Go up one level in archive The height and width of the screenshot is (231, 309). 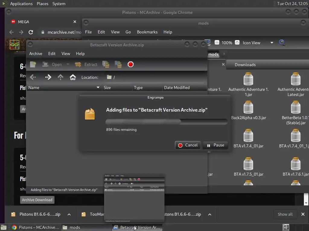click(x=60, y=77)
